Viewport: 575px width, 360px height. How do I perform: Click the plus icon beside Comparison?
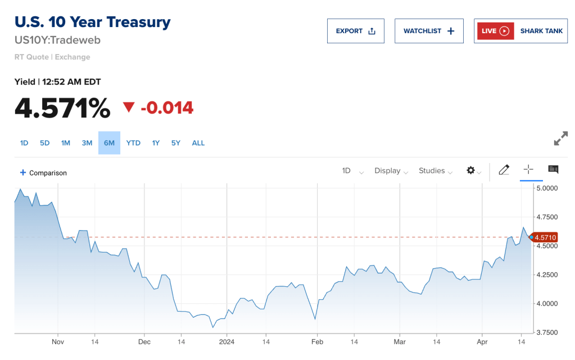coord(23,173)
